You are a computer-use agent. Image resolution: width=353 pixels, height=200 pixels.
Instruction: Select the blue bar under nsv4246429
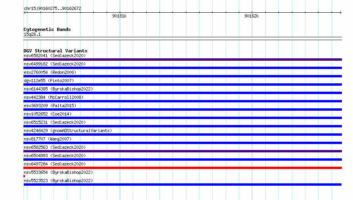(x=182, y=135)
